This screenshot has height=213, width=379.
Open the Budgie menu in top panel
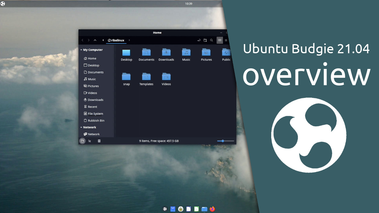point(3,4)
